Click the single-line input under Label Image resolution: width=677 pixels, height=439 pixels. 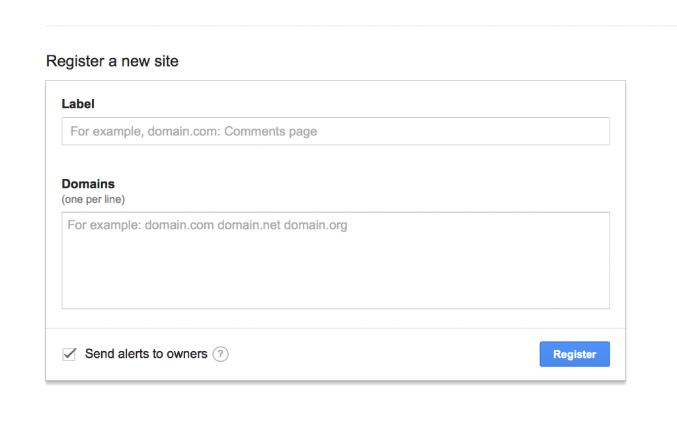[335, 131]
